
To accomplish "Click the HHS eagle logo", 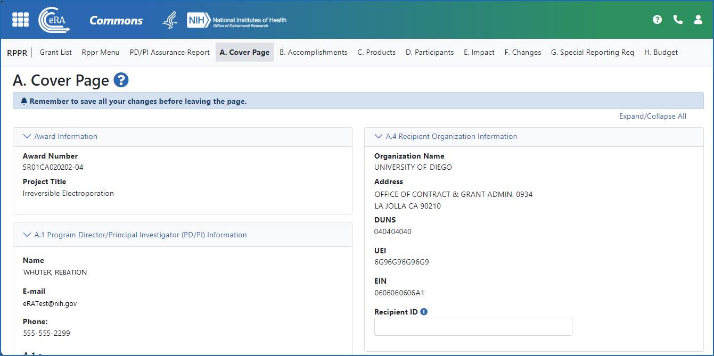I will pos(170,20).
